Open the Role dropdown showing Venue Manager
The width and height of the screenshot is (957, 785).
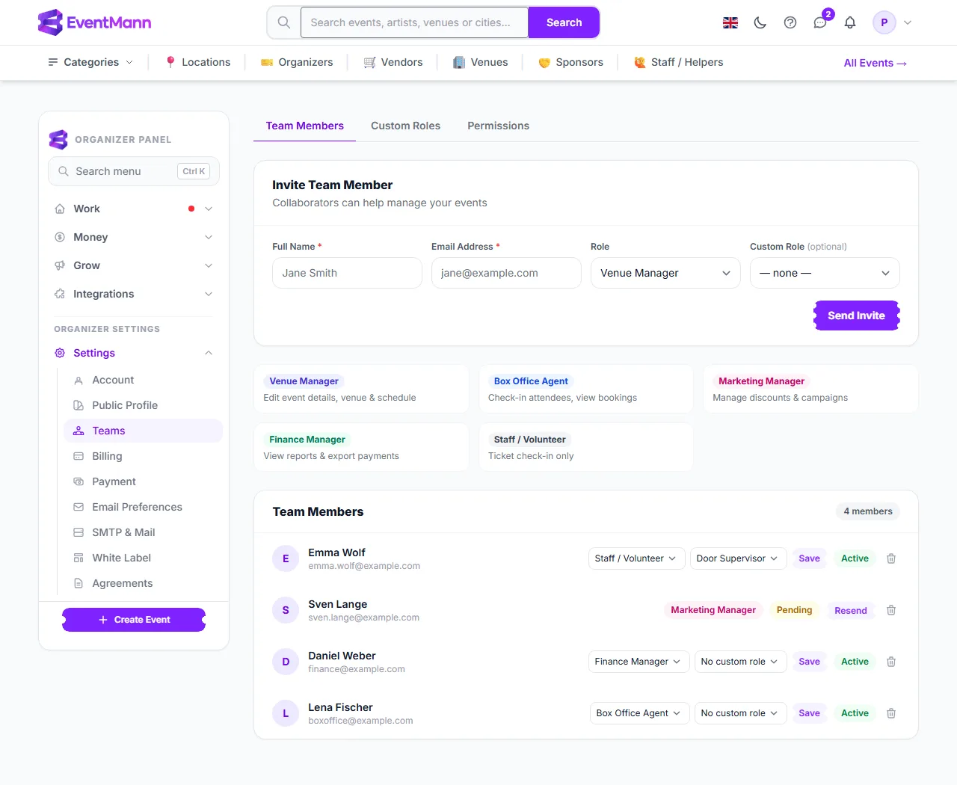click(665, 273)
